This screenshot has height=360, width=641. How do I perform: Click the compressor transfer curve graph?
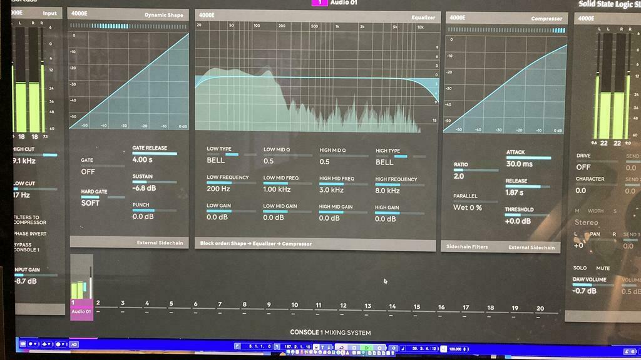(505, 84)
